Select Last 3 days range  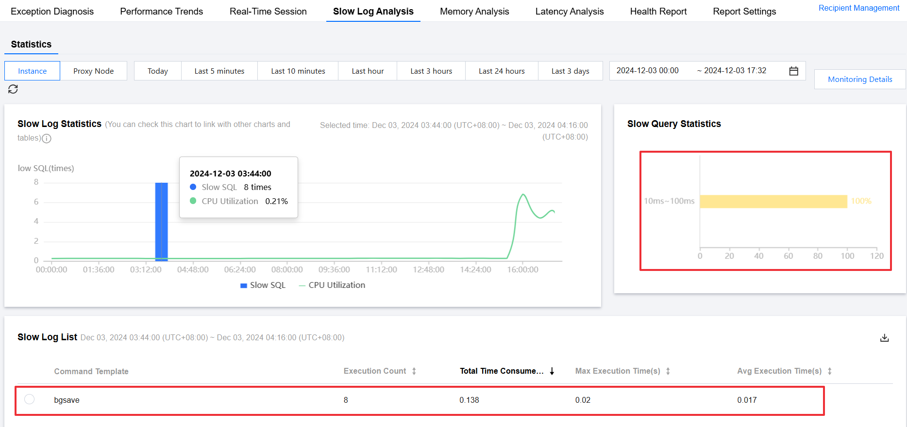point(571,71)
